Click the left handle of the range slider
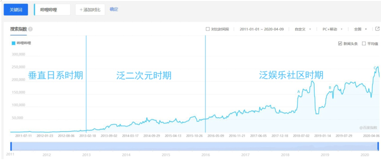The image size is (381, 167). 11,146
